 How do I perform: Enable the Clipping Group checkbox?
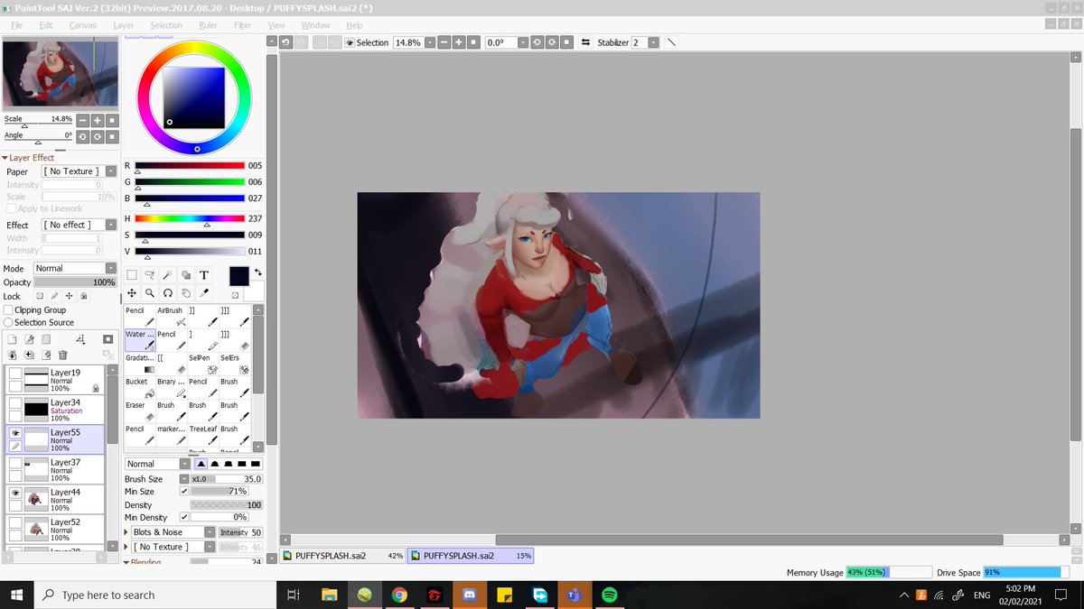(9, 309)
